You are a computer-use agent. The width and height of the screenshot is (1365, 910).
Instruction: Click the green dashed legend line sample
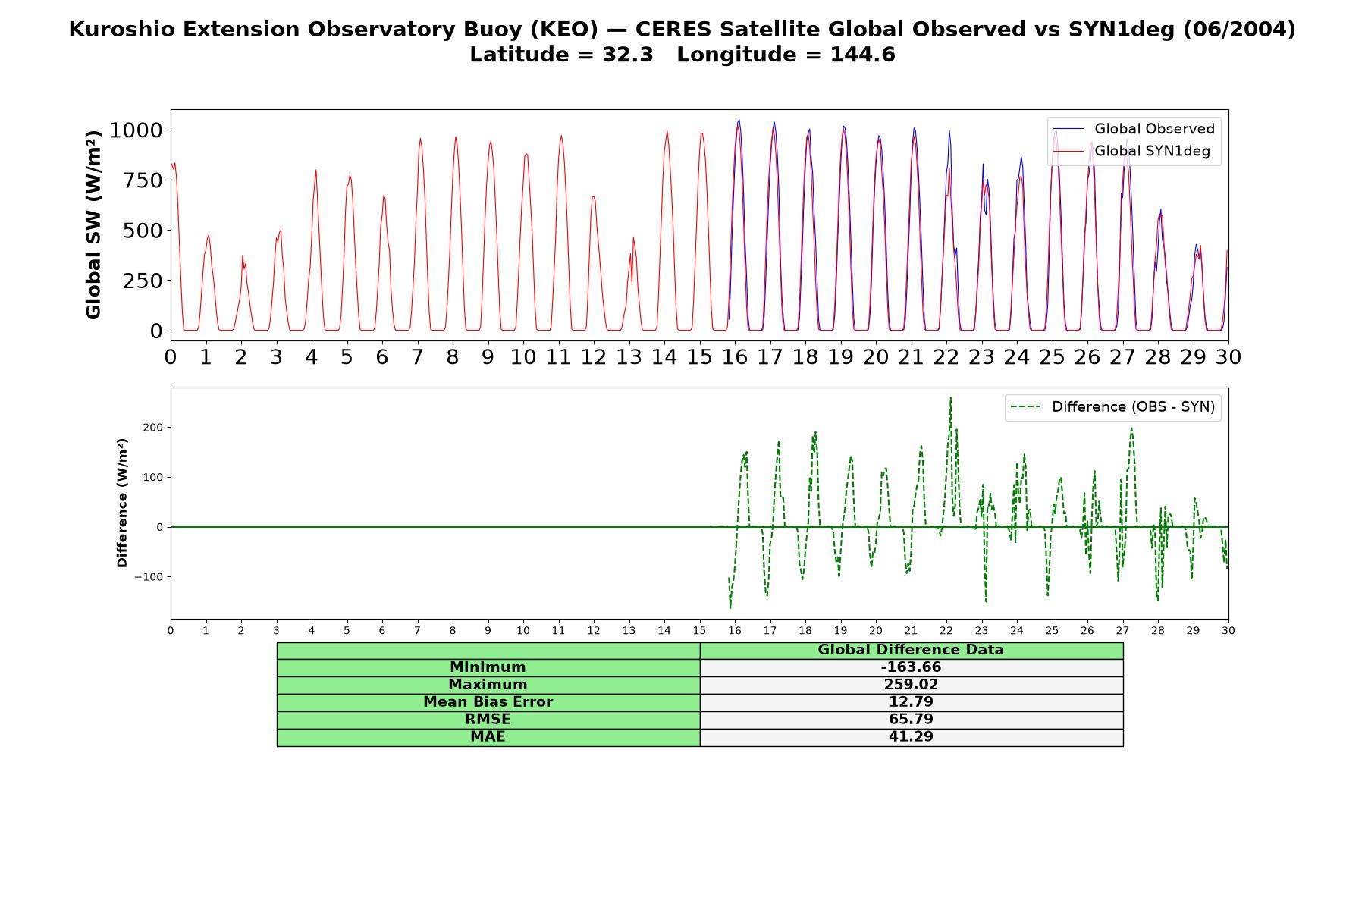(1026, 407)
